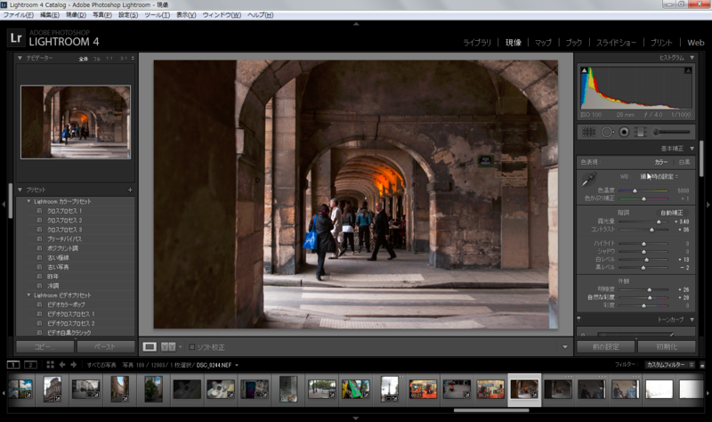Click the 色温度 slider handle

click(x=635, y=191)
